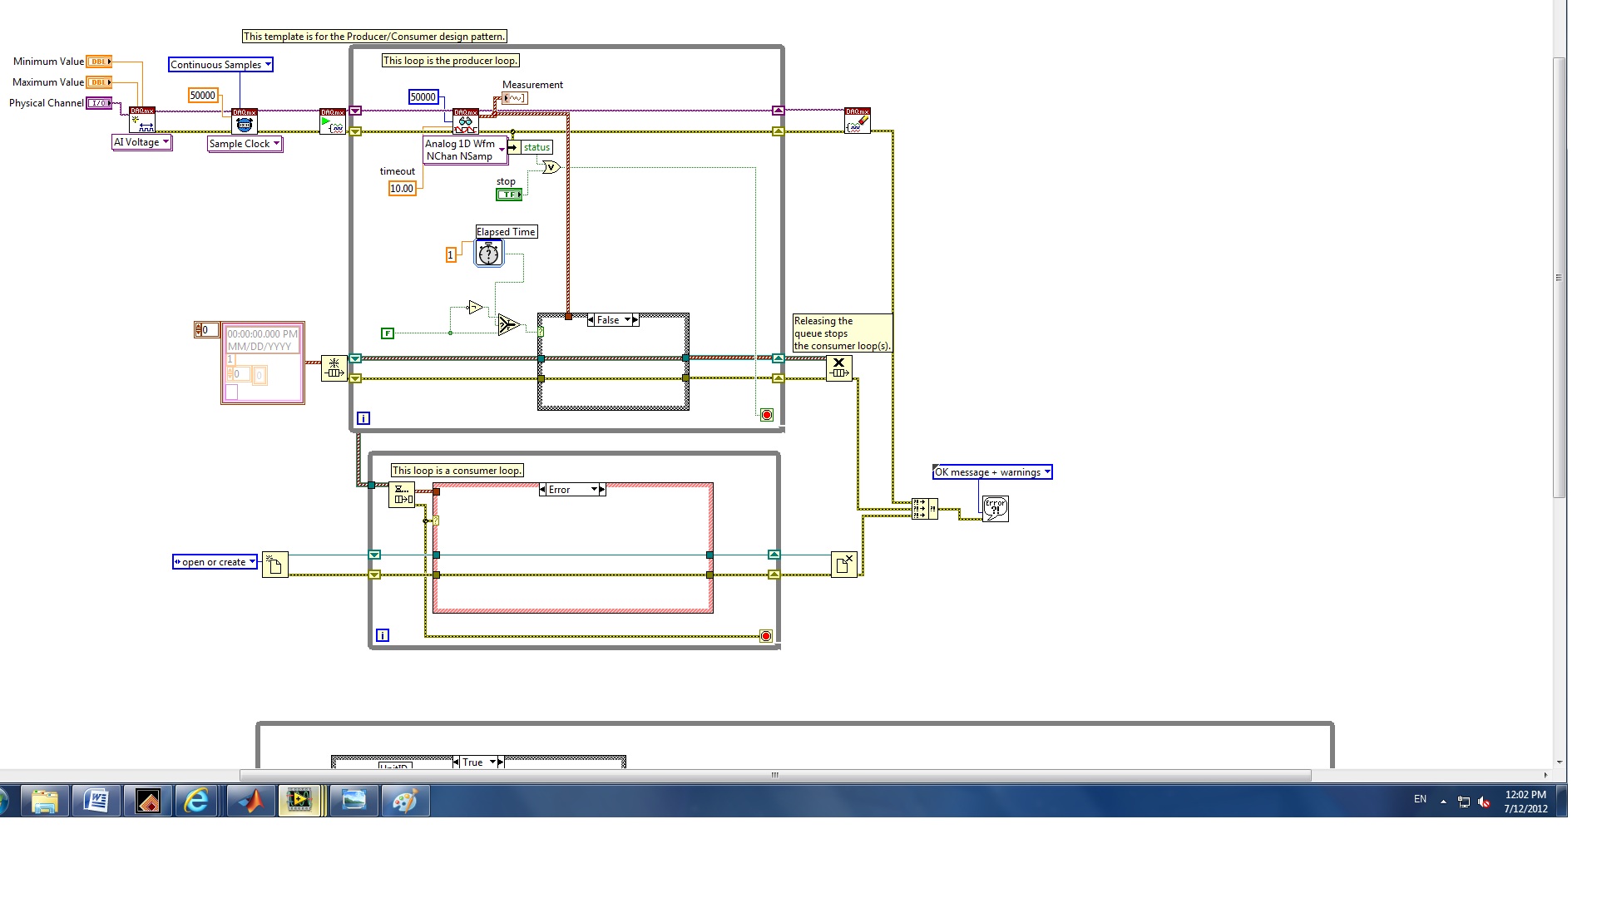Click the constant 1 wired to Elapsed Time
This screenshot has width=1597, height=898.
(x=451, y=255)
